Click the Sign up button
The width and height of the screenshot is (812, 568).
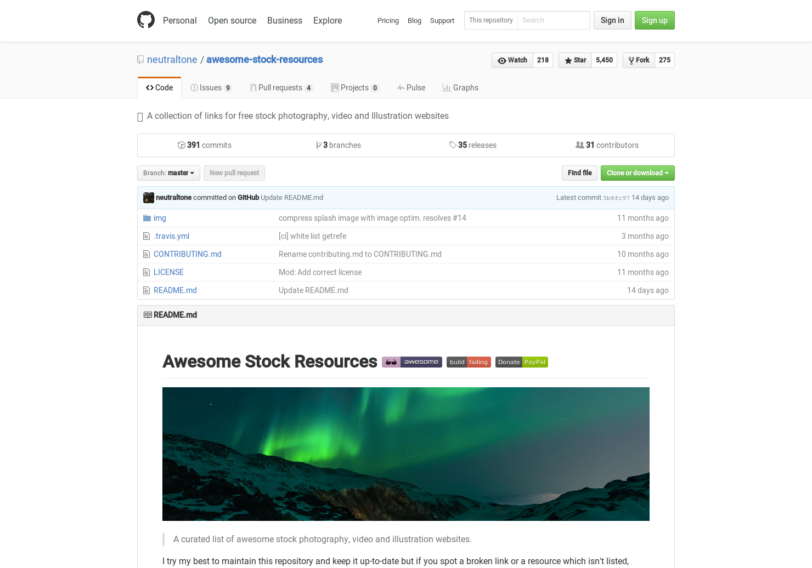pyautogui.click(x=655, y=20)
